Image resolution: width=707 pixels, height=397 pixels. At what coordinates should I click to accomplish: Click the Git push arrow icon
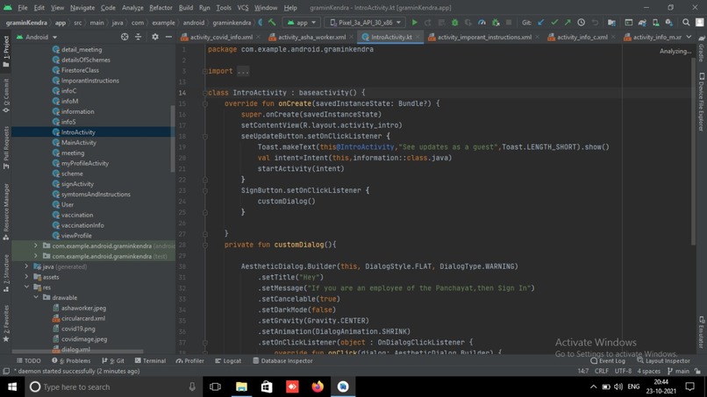point(568,23)
